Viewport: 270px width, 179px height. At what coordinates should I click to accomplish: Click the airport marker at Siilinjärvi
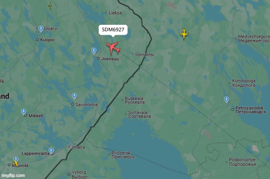click(41, 29)
